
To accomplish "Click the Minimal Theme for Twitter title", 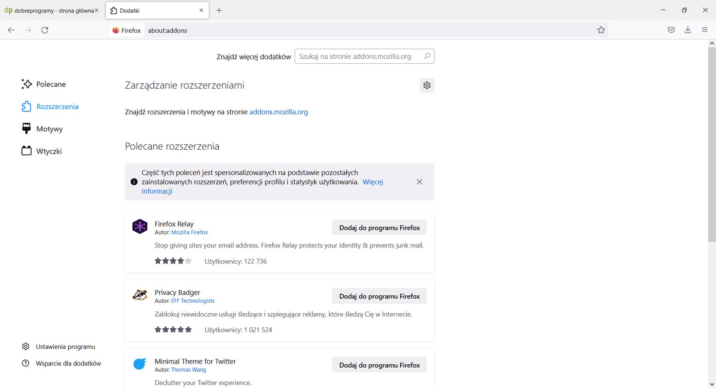I will coord(195,361).
